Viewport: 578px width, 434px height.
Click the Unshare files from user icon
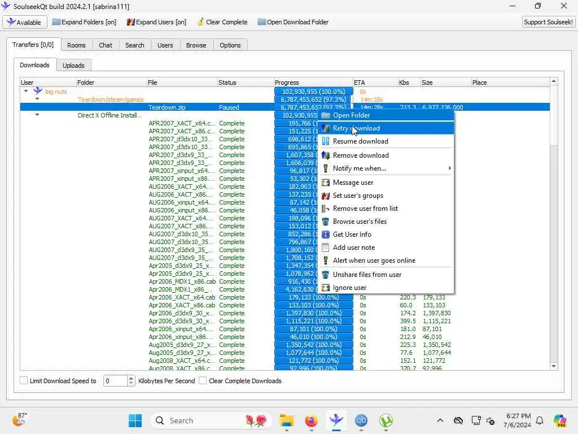[x=326, y=275]
